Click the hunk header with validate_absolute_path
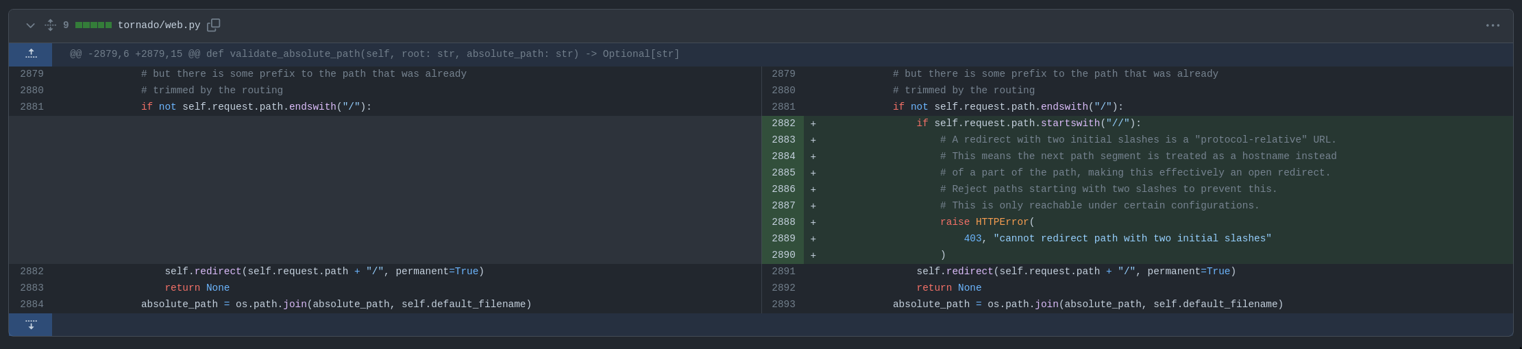The width and height of the screenshot is (1522, 349). 375,54
